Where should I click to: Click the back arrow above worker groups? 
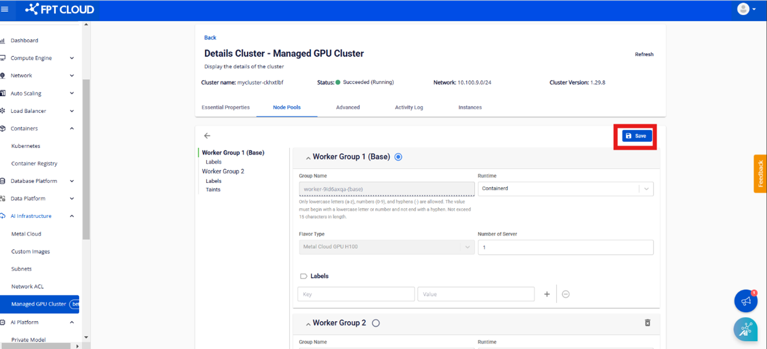click(x=207, y=136)
